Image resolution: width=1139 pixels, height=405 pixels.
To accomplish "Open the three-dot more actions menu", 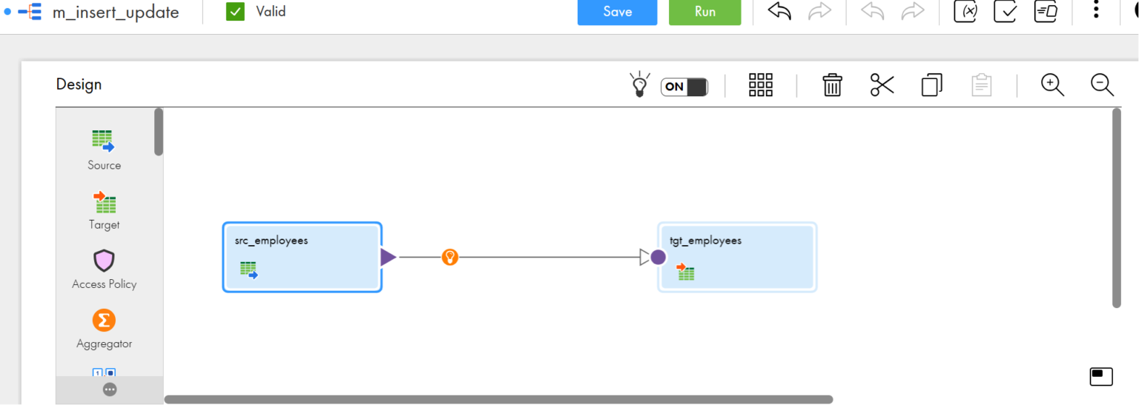I will [x=1096, y=10].
